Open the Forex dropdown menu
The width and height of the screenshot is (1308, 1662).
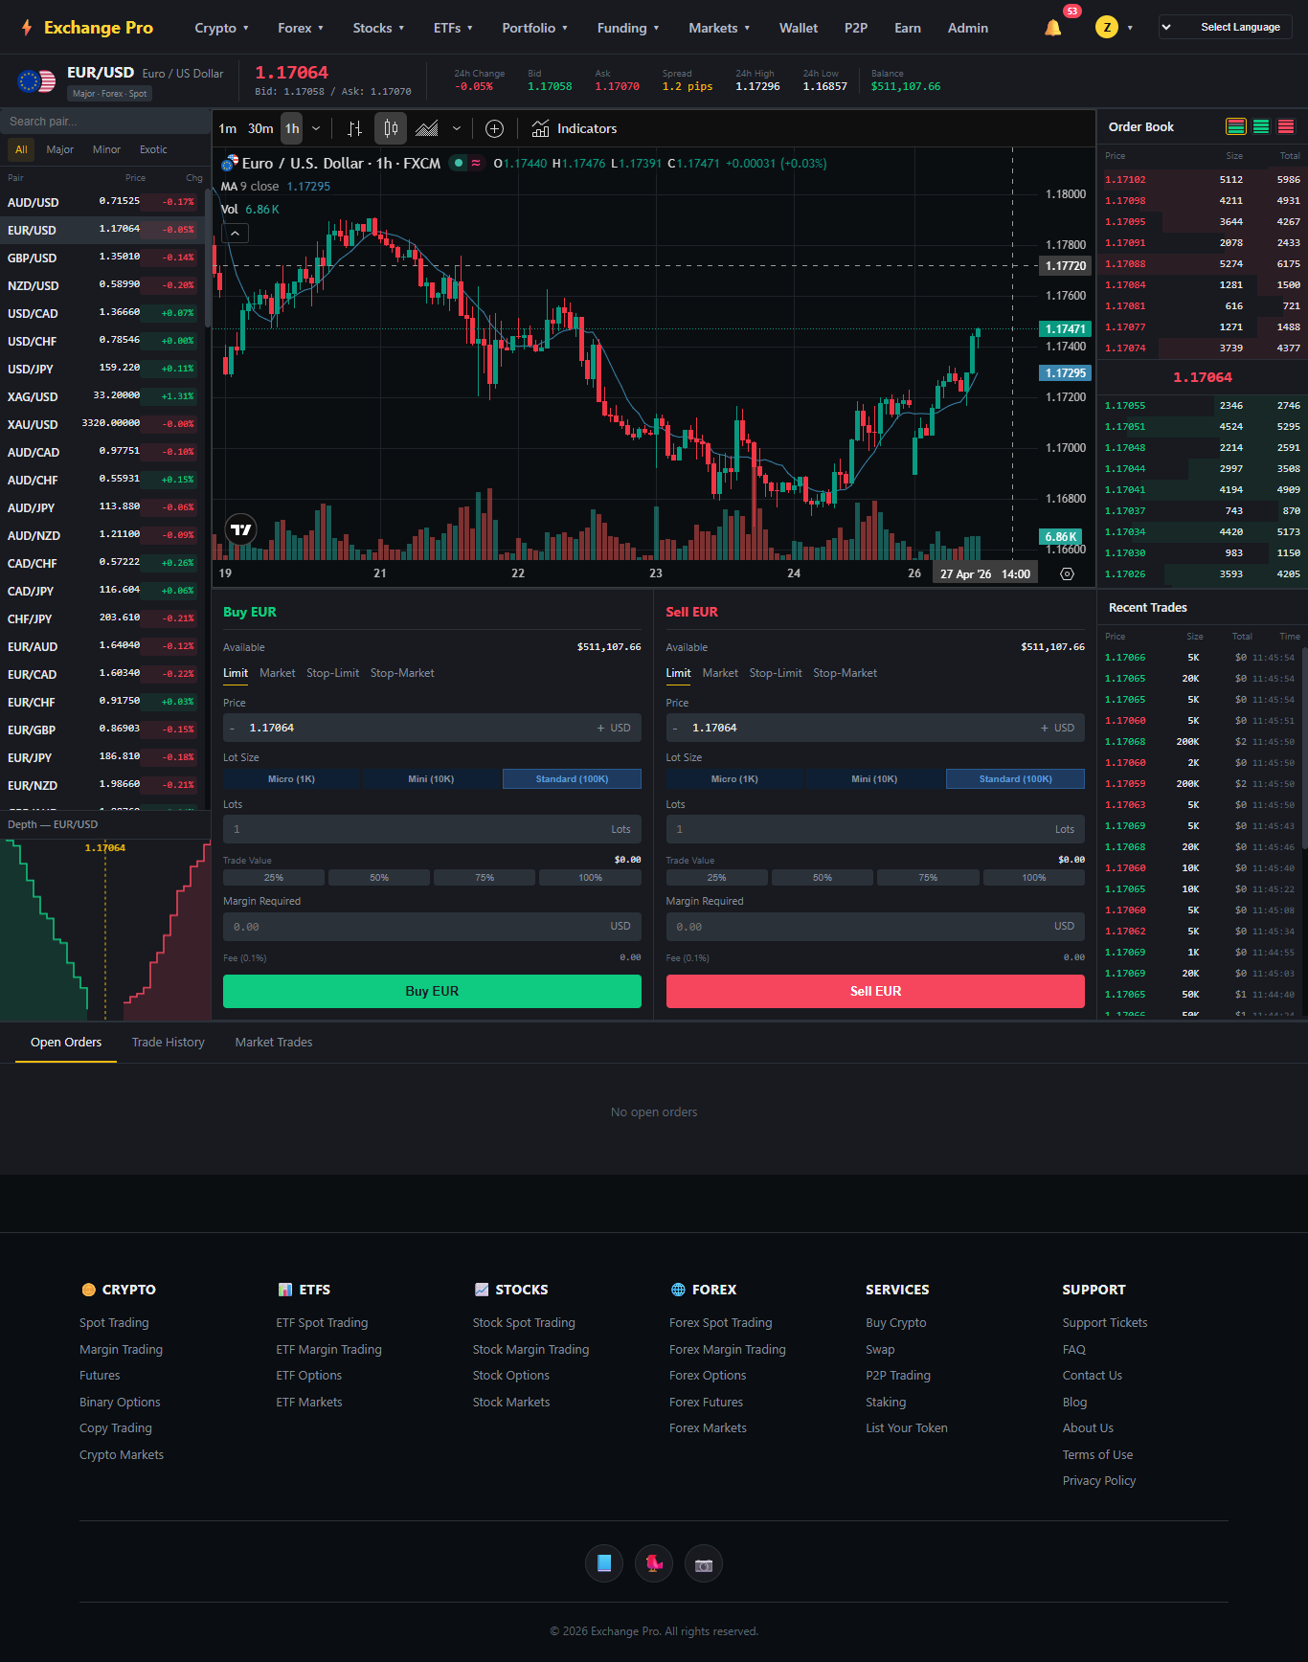[x=301, y=28]
